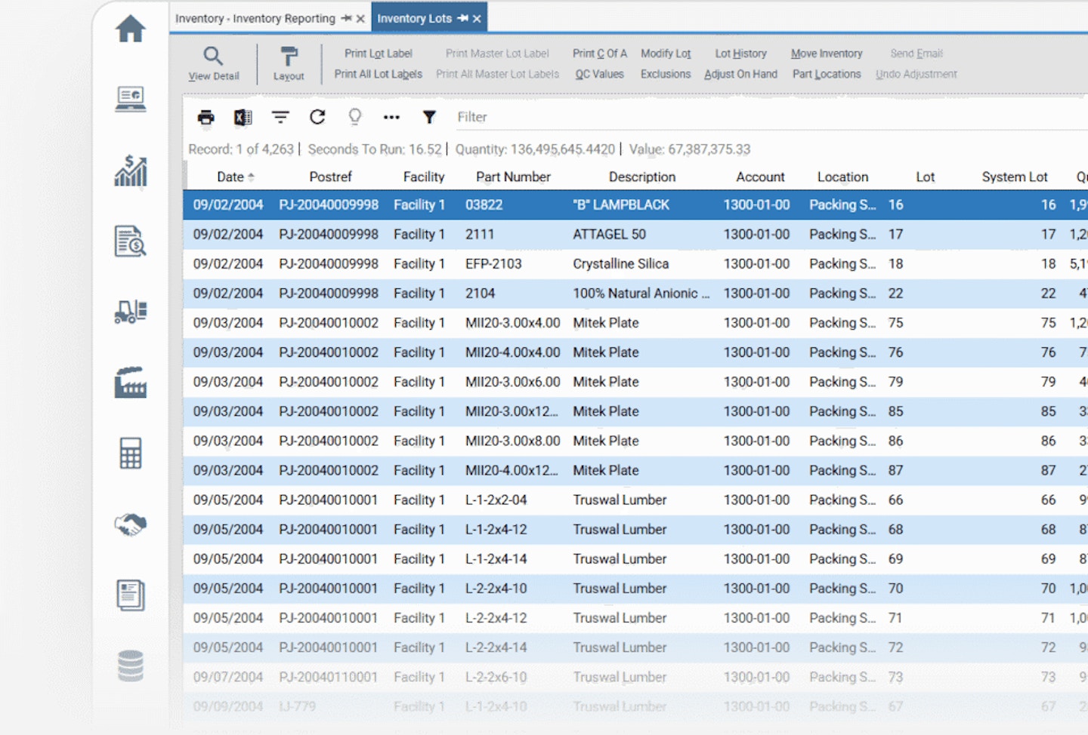Open the factory production sidebar icon
This screenshot has width=1088, height=735.
pos(130,383)
